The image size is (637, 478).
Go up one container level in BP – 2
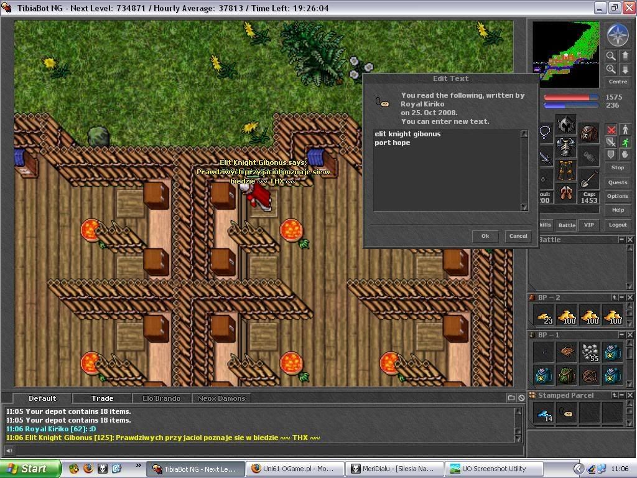pos(614,298)
